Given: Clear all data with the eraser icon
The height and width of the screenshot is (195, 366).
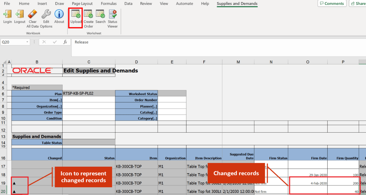Looking at the screenshot, I should coord(32,19).
